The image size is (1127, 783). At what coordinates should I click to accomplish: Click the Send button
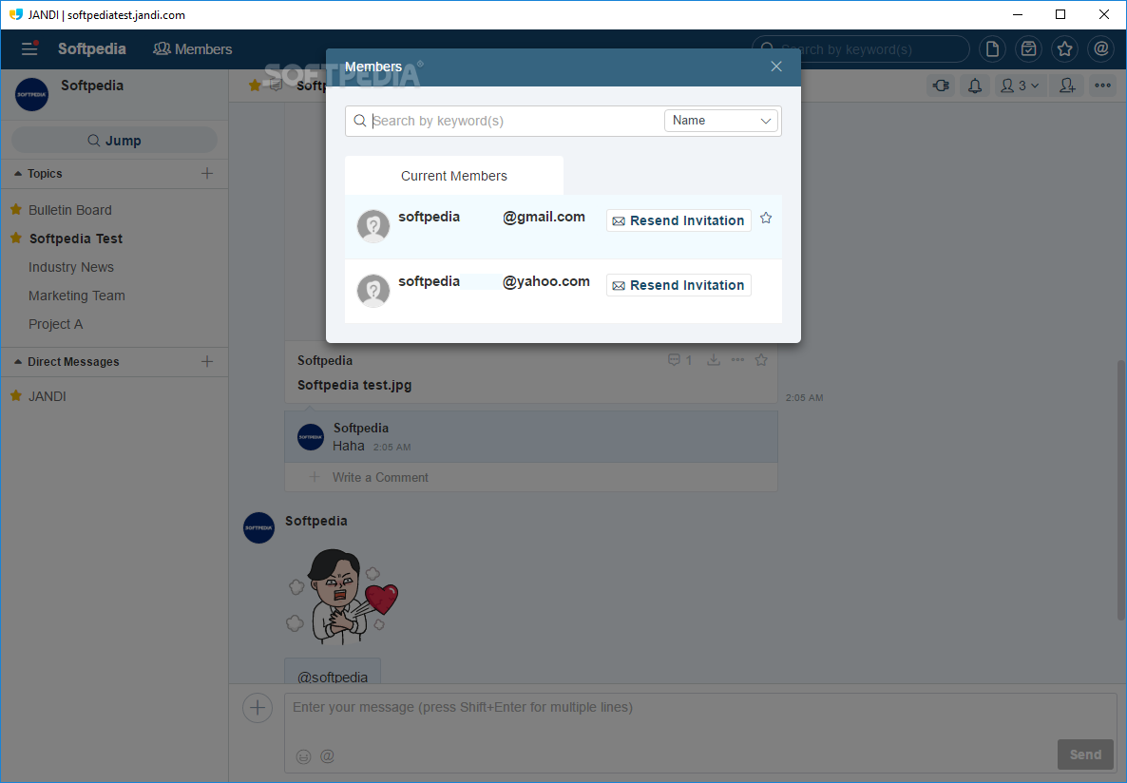(1085, 754)
